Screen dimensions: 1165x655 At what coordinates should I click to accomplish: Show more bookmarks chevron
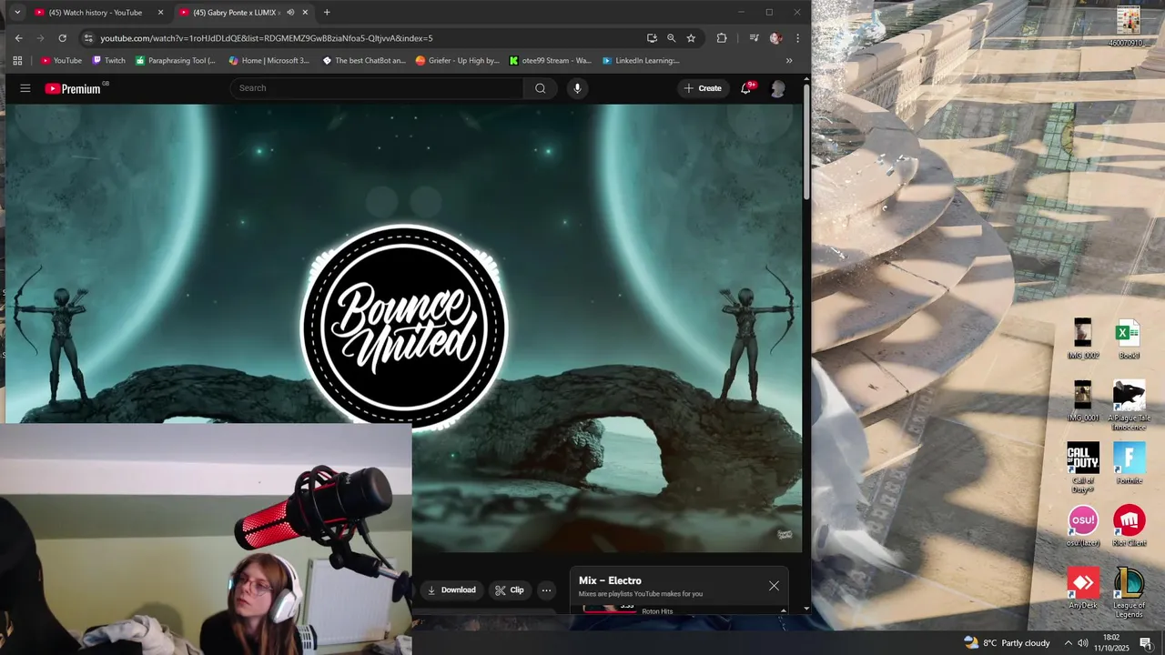point(789,61)
